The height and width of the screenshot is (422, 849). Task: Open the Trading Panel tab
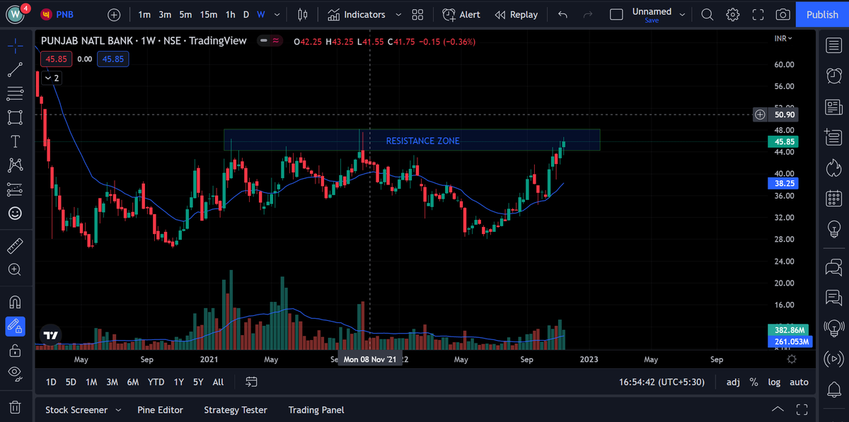pyautogui.click(x=316, y=410)
